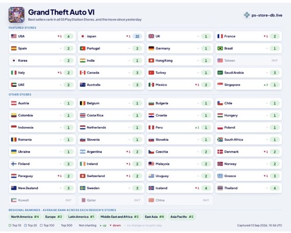This screenshot has width=291, height=233.
Task: Click the Iceland flag icon
Action: click(151, 188)
